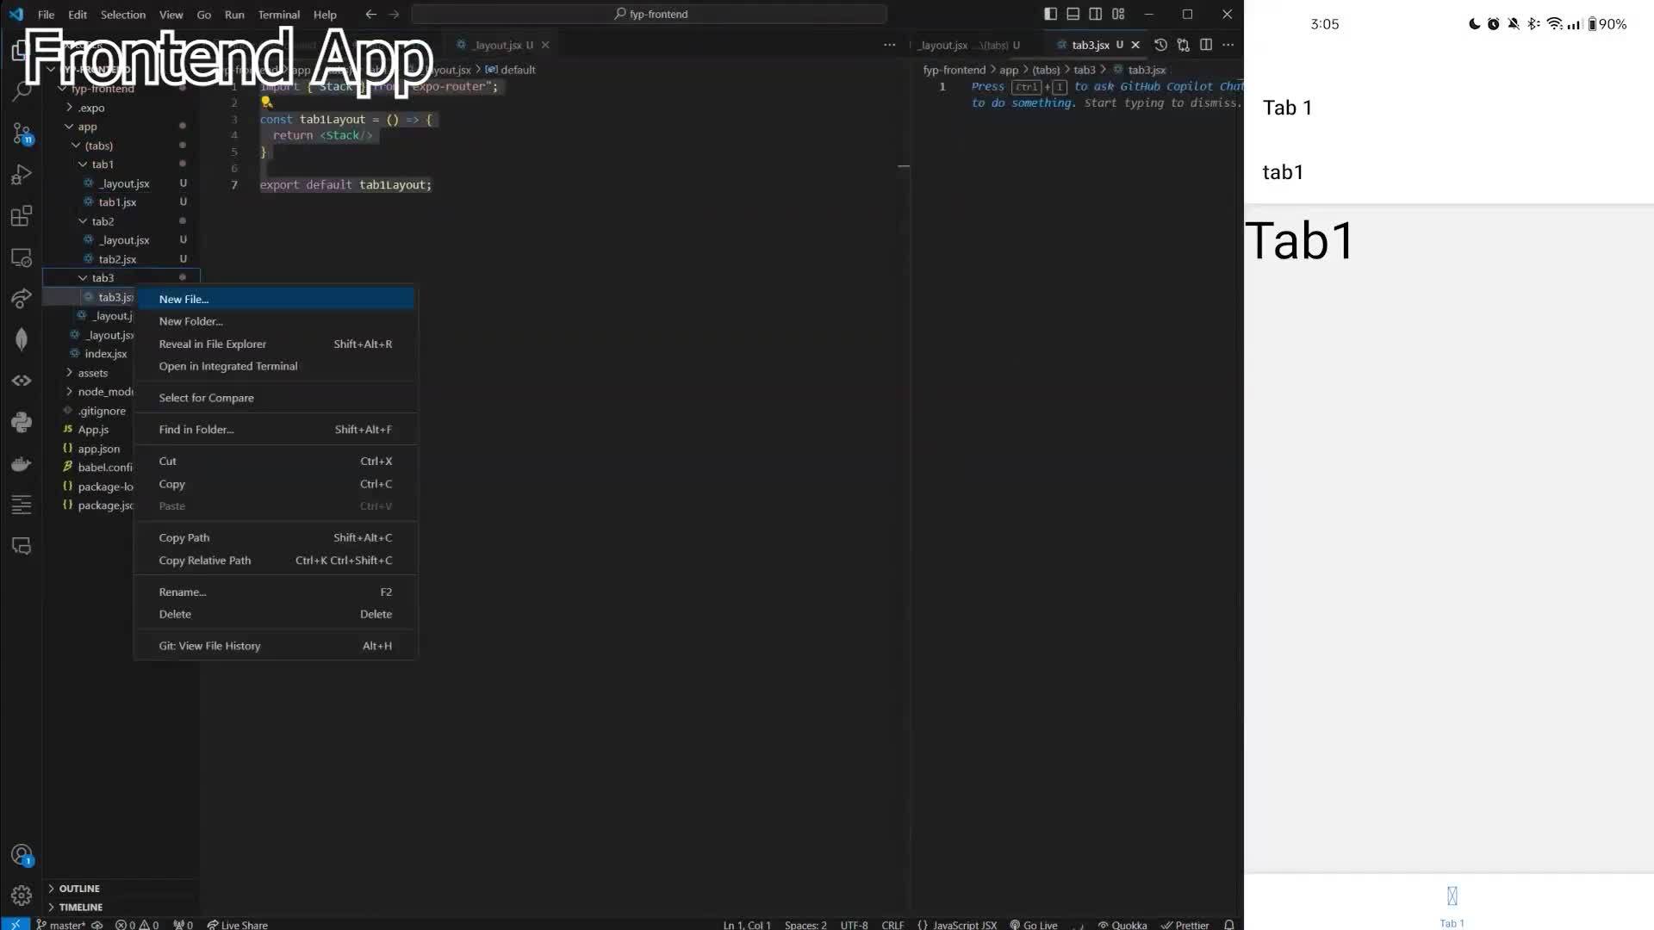Open Manage settings gear icon

[x=22, y=896]
